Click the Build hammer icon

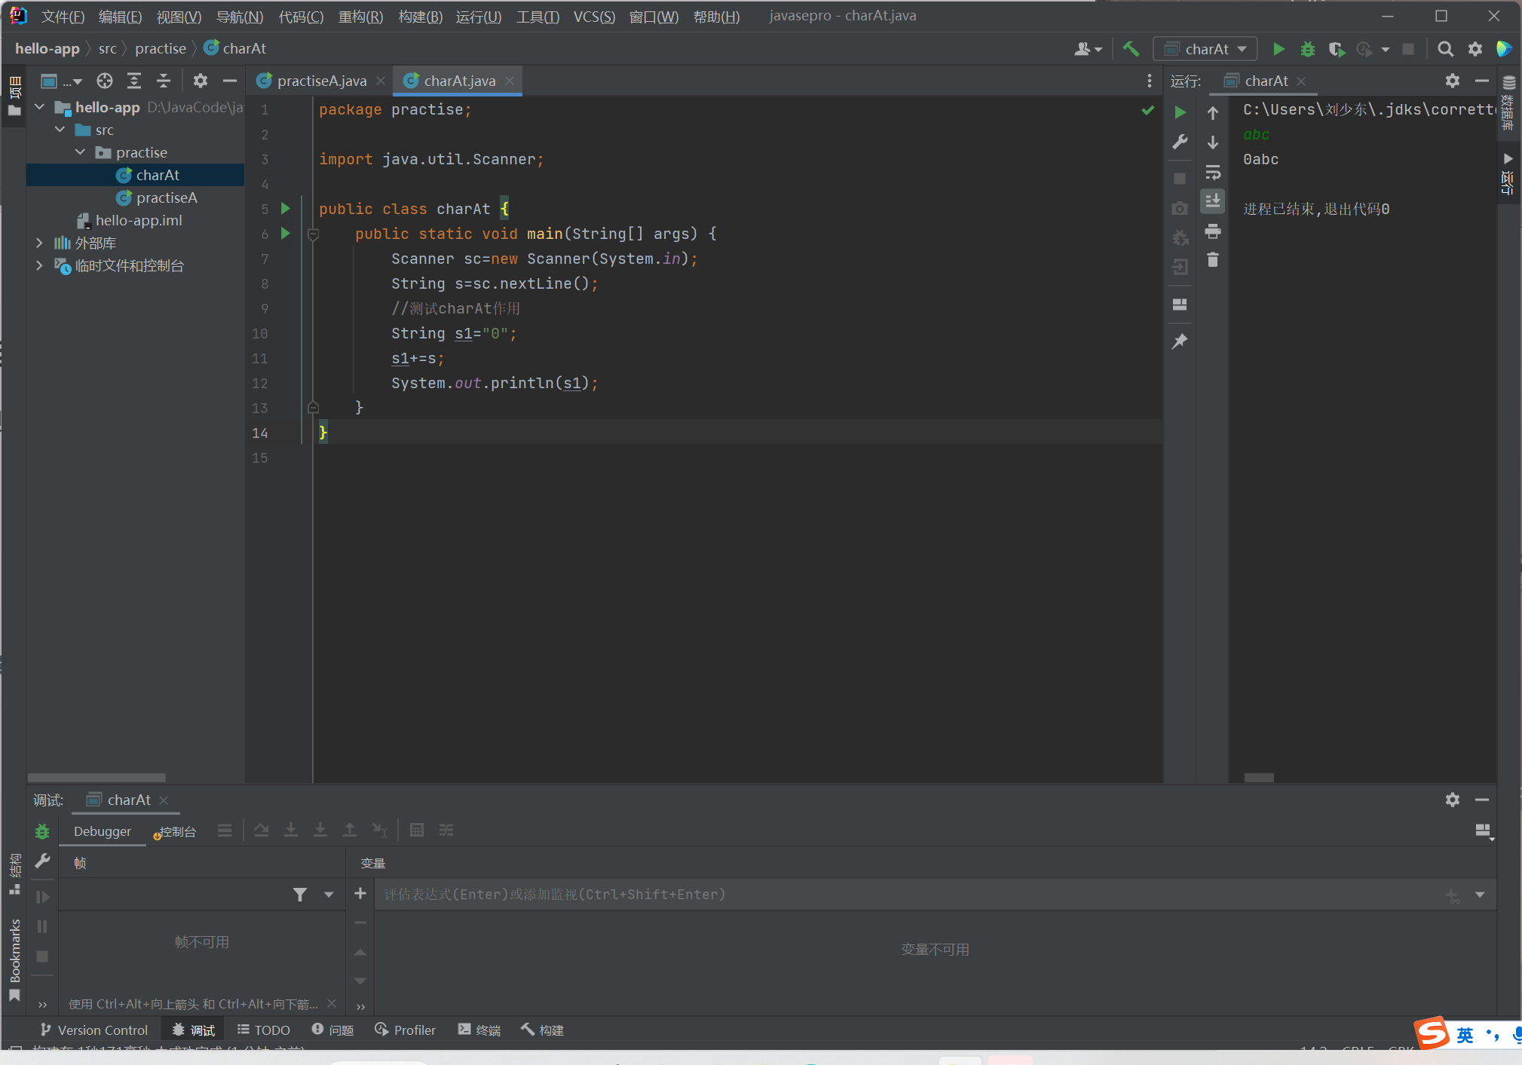click(1131, 49)
